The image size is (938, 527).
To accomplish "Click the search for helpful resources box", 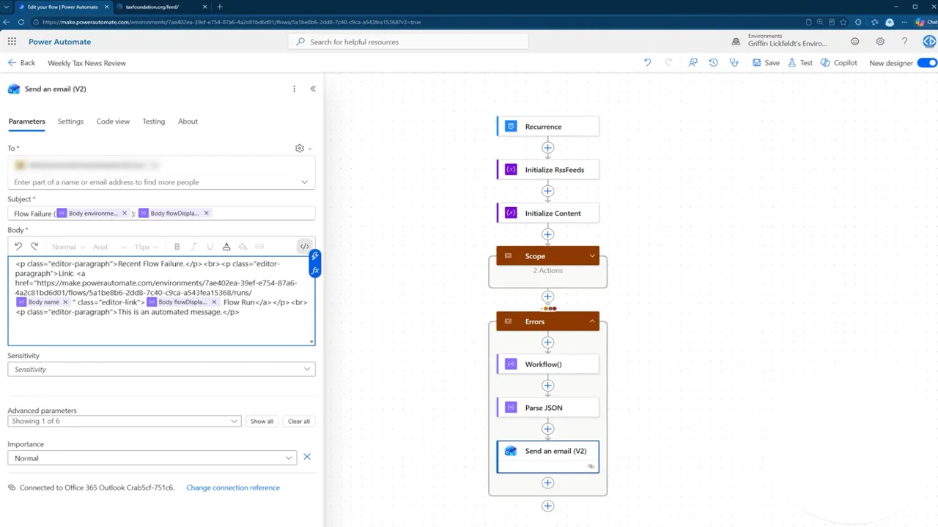I will [408, 42].
